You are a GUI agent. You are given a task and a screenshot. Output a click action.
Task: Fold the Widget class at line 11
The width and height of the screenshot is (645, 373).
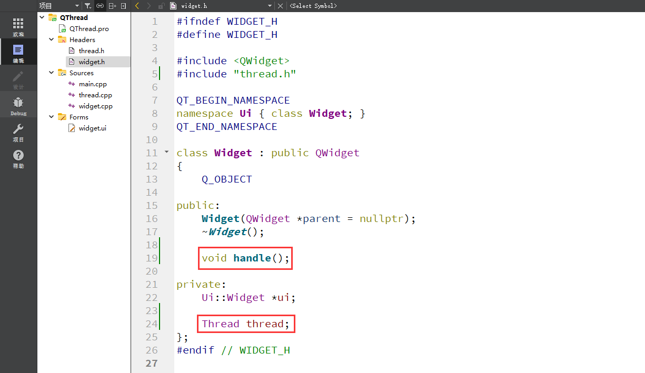(x=167, y=152)
